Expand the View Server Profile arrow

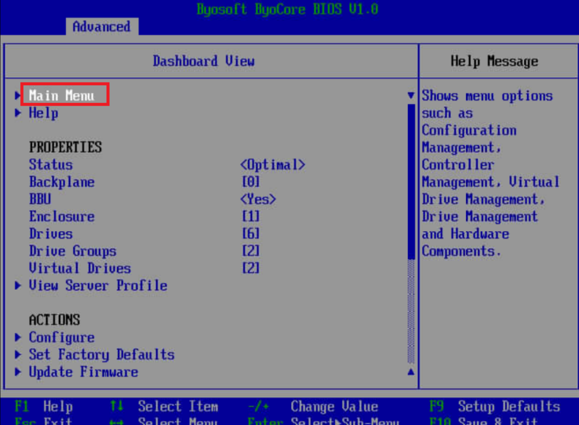[18, 285]
